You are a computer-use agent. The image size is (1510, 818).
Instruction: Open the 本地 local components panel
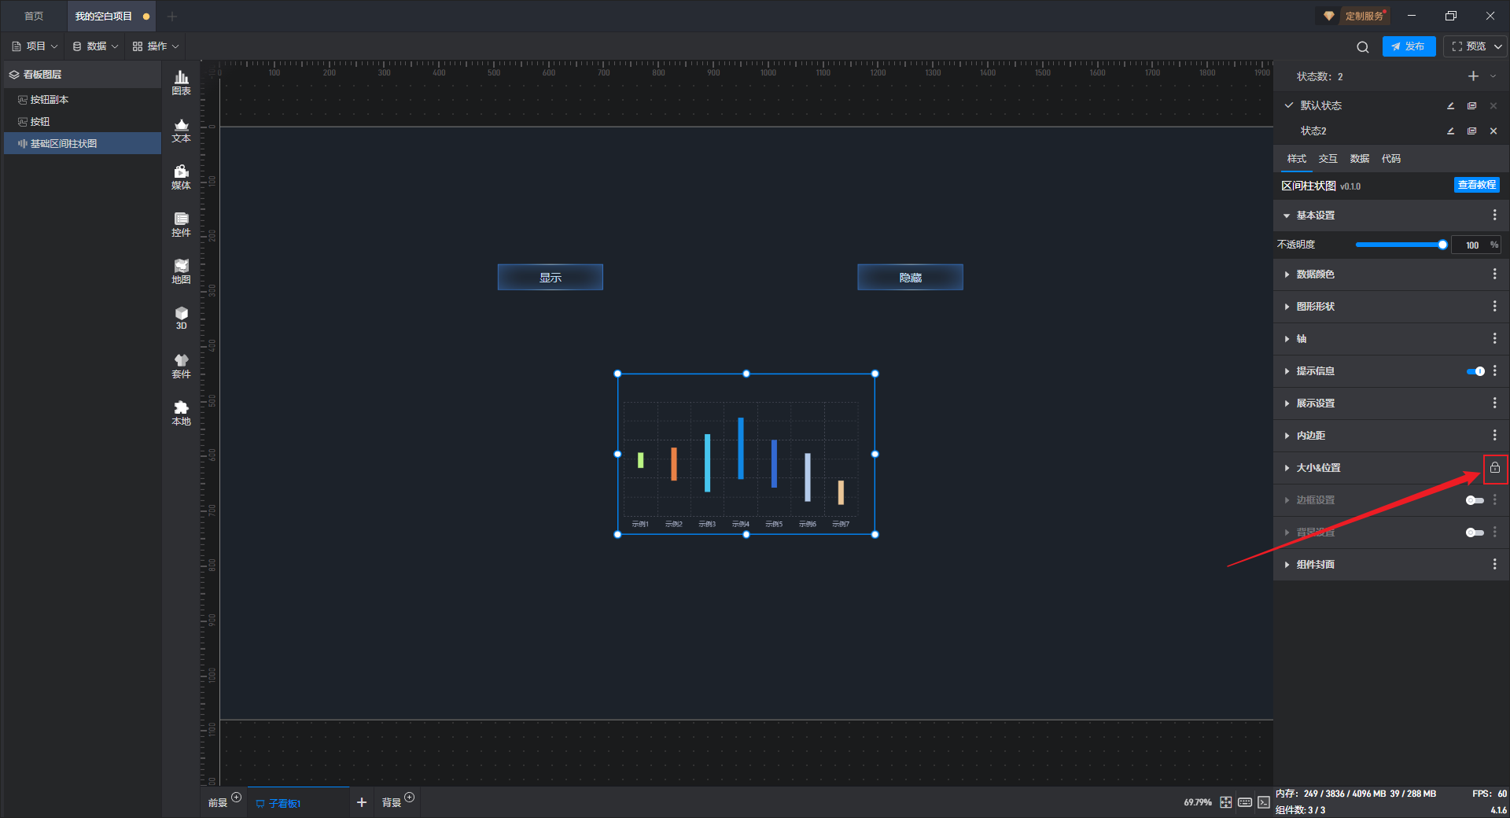click(x=181, y=413)
